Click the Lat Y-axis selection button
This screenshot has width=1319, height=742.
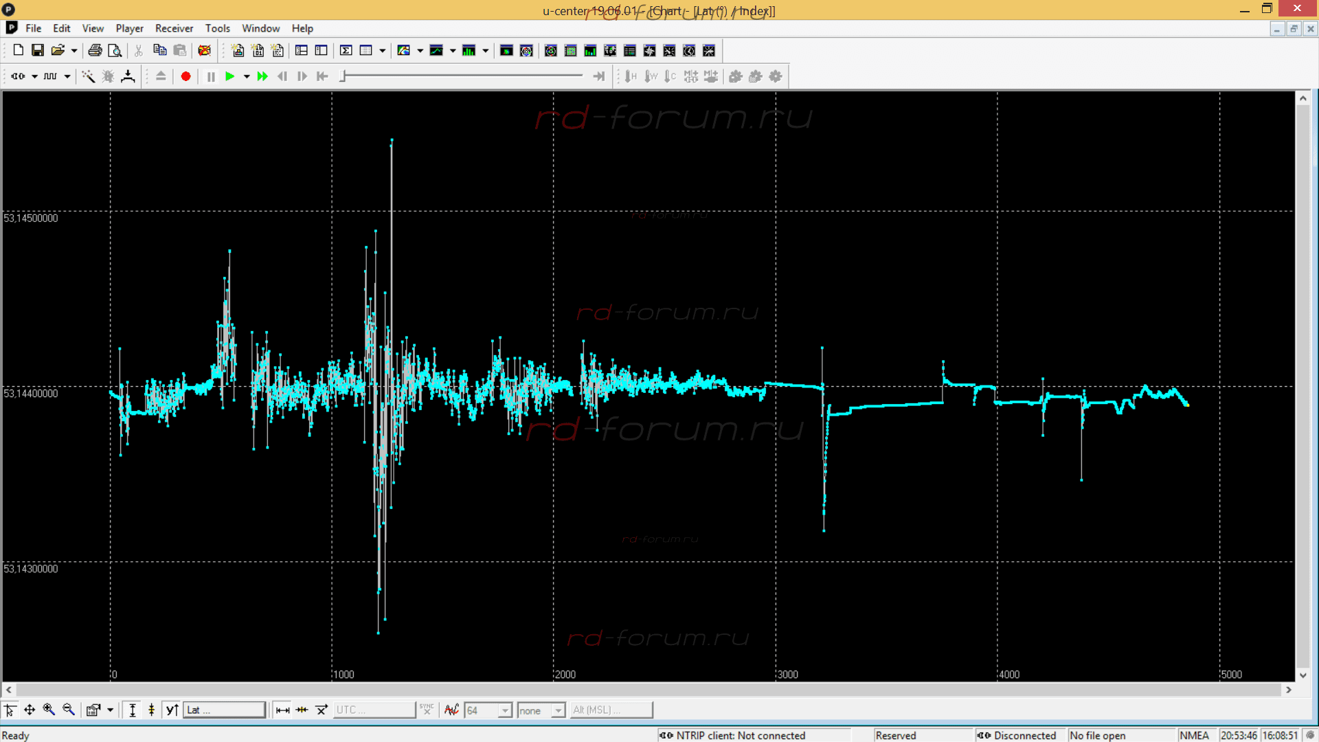coord(224,710)
